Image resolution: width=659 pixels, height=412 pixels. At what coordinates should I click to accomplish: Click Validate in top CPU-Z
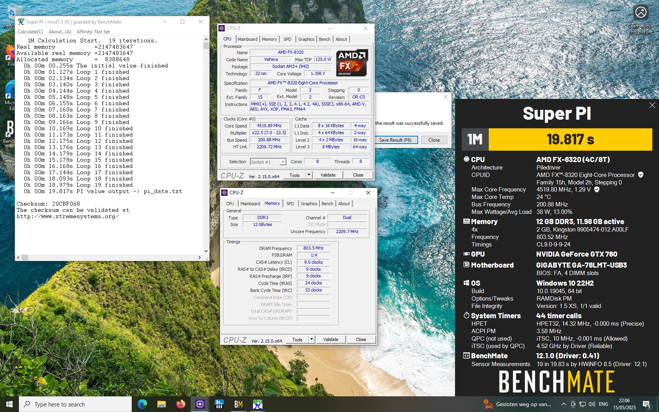click(328, 175)
